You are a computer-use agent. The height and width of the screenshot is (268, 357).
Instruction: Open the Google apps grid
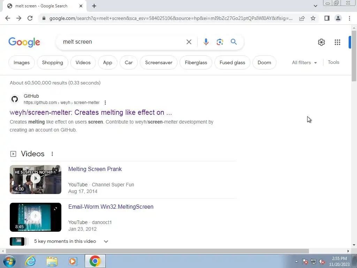[337, 42]
